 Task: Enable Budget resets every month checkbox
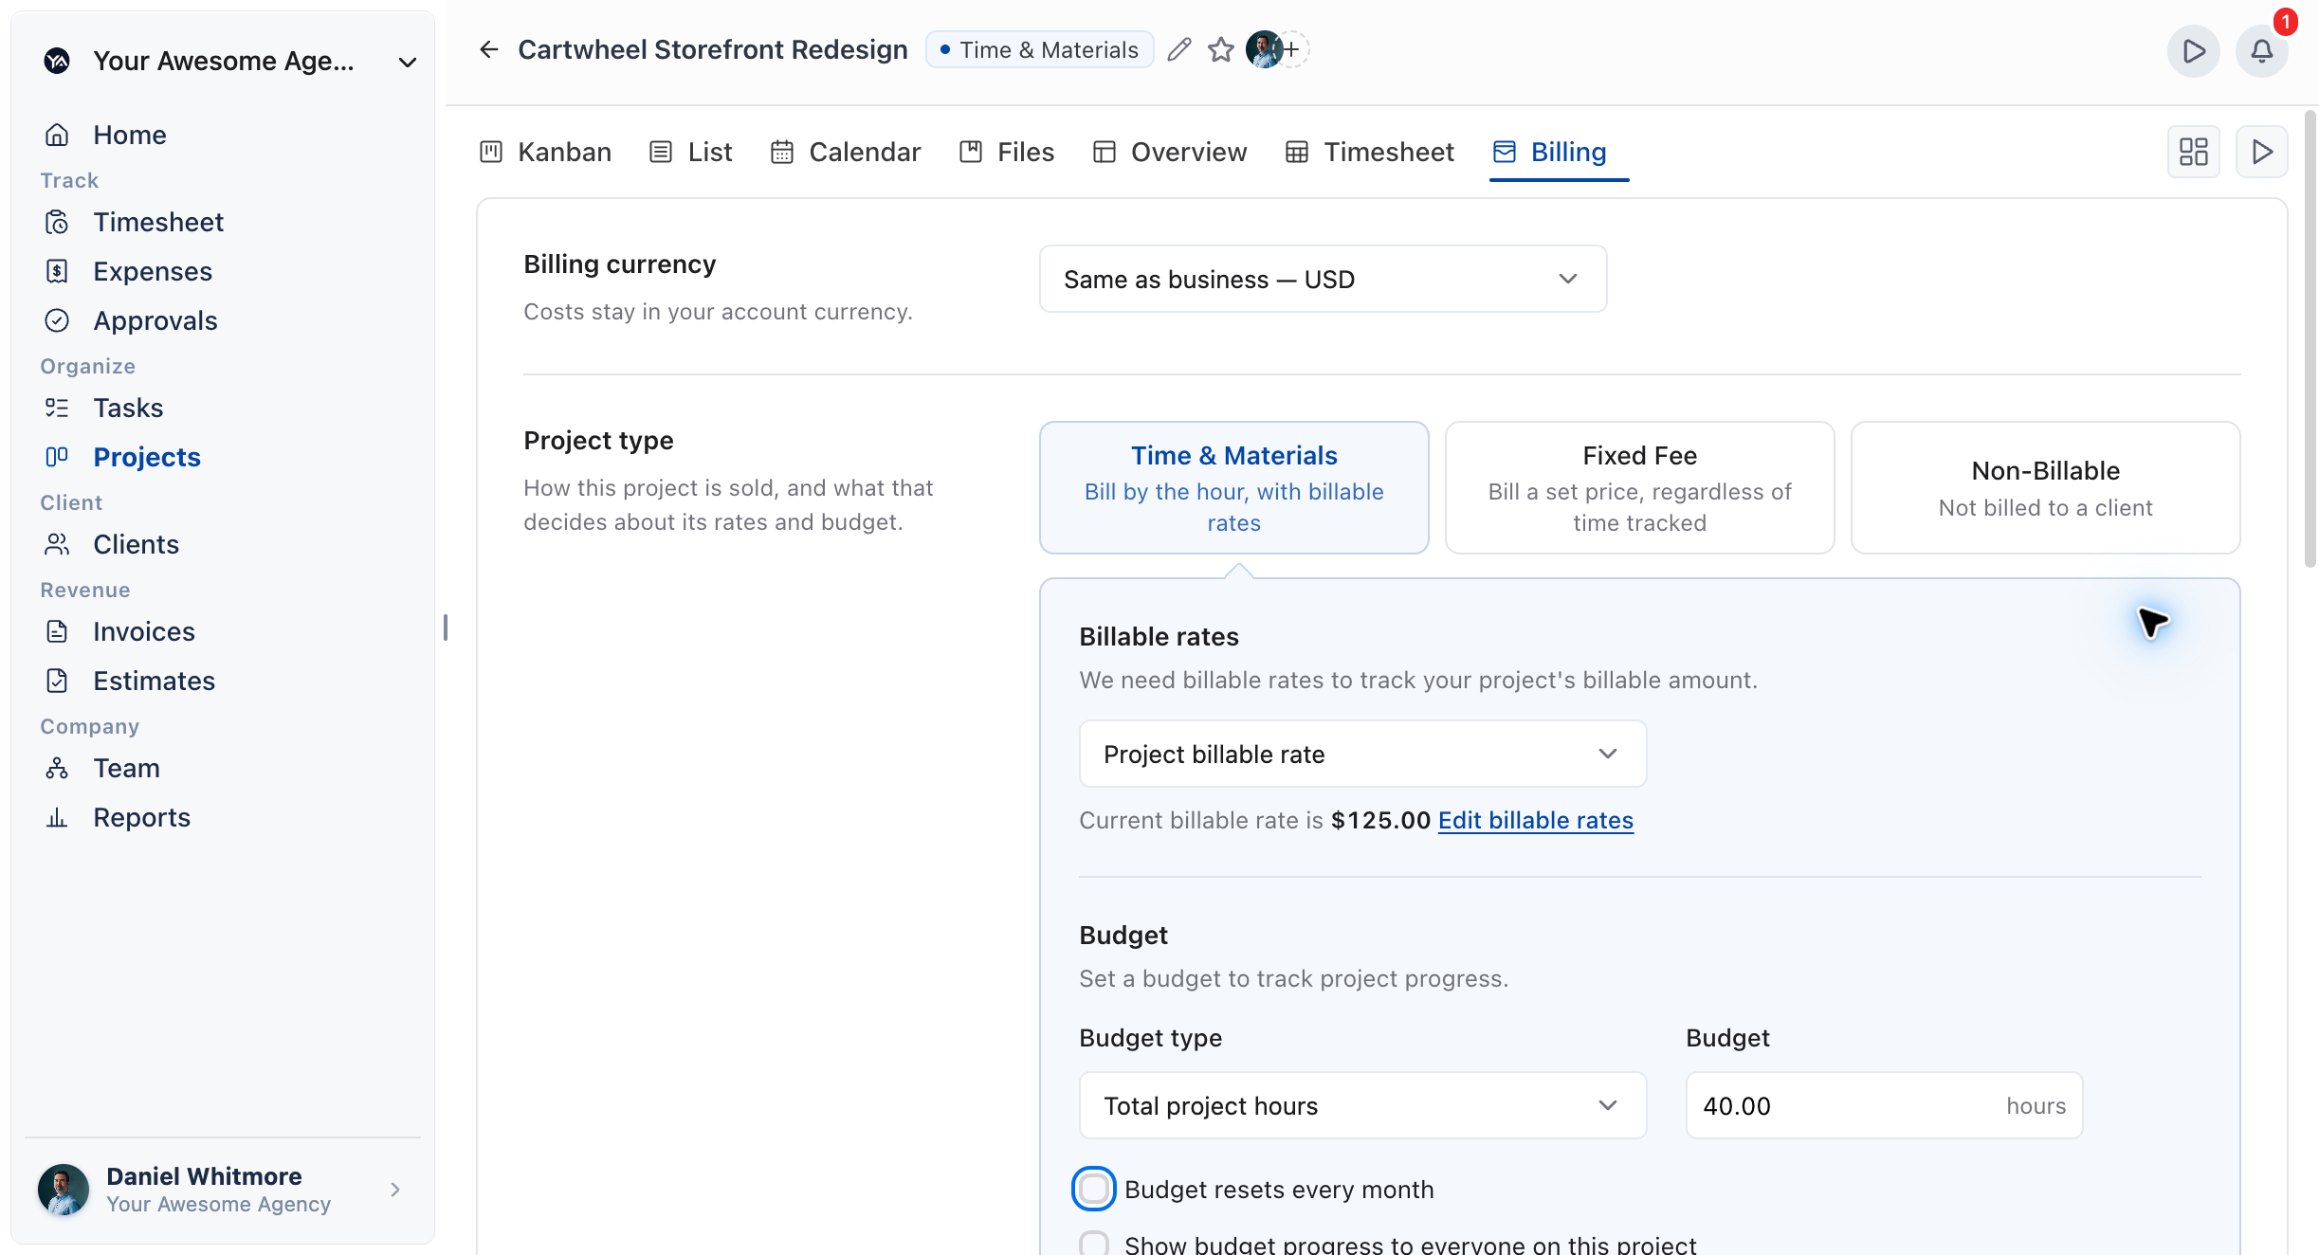1093,1189
